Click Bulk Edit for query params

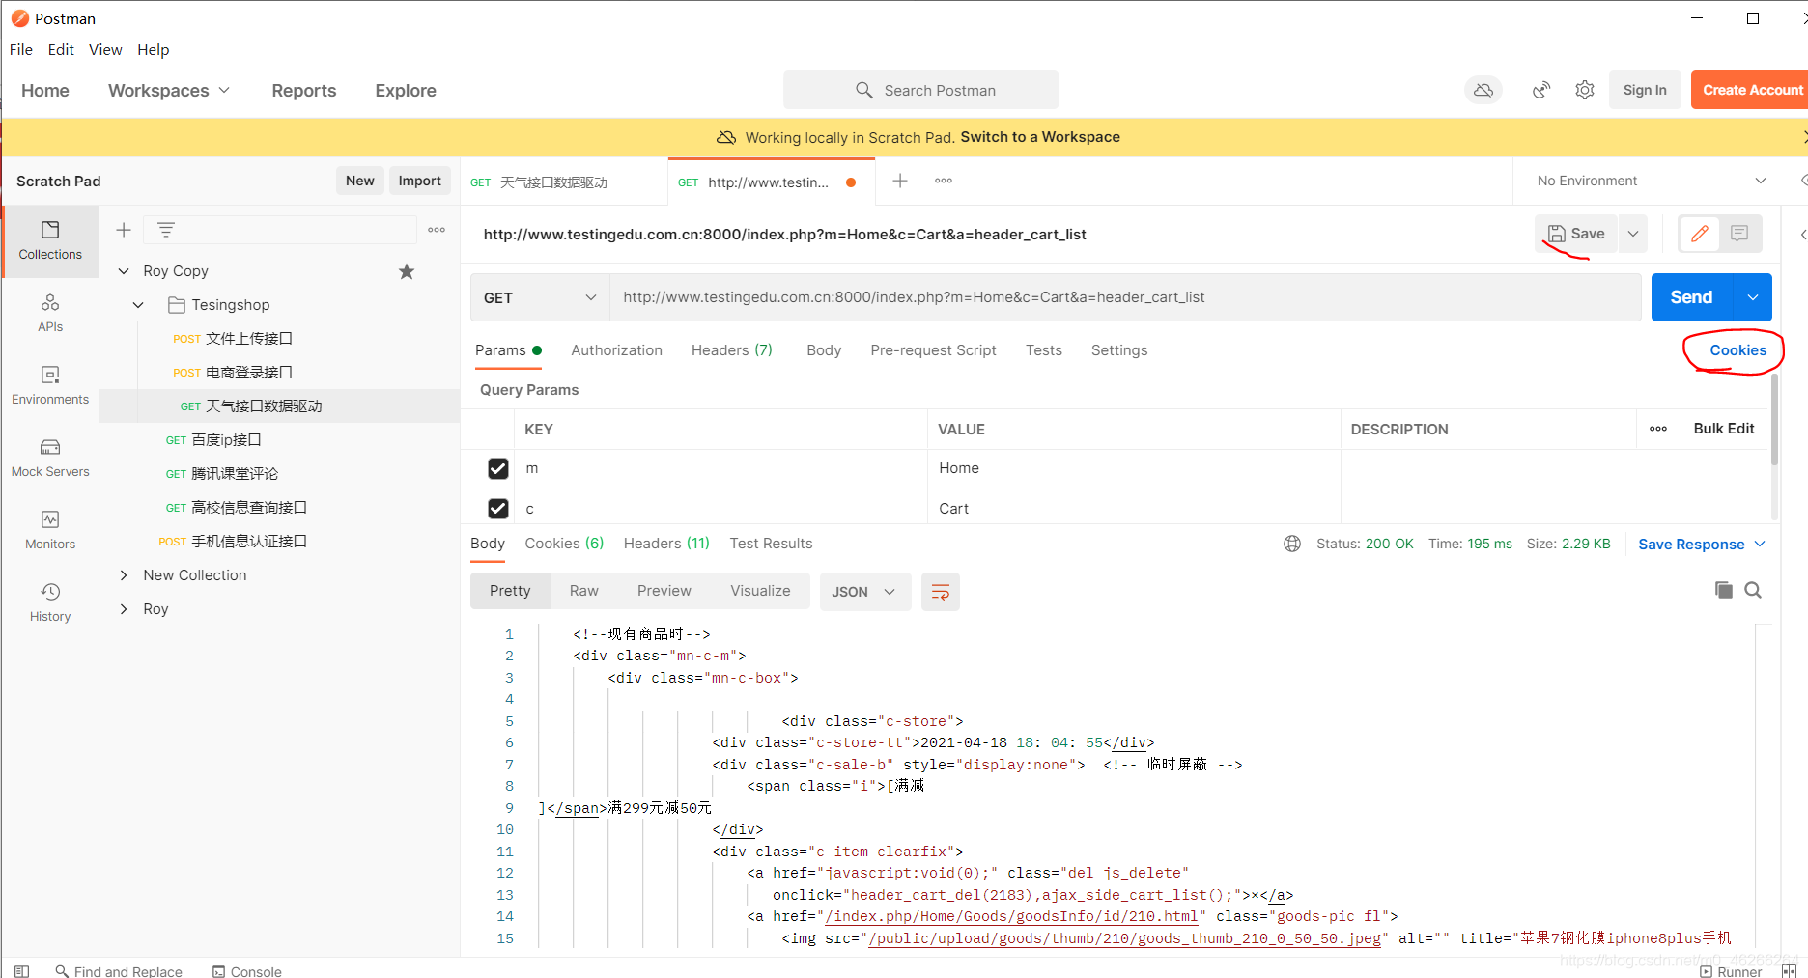[x=1724, y=429]
